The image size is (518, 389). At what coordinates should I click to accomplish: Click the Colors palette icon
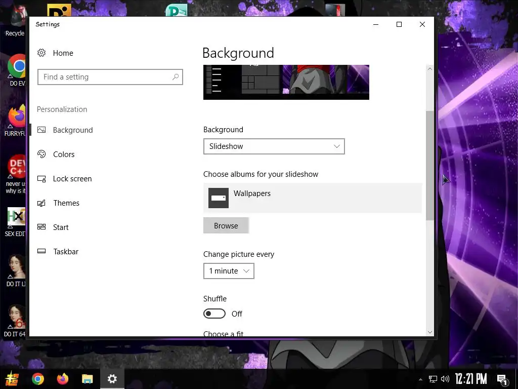tap(41, 154)
